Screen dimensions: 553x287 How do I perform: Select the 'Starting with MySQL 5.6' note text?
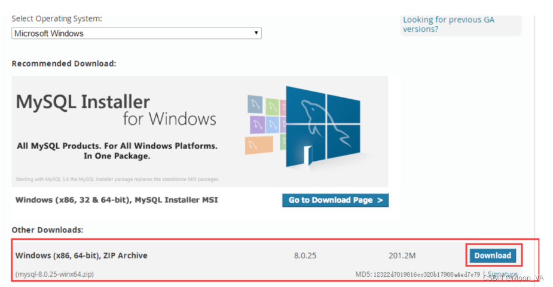point(117,179)
